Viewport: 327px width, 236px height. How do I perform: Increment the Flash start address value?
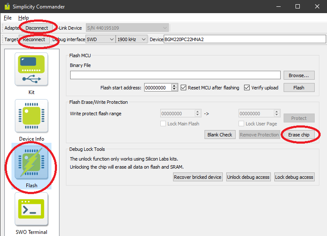[x=174, y=86]
